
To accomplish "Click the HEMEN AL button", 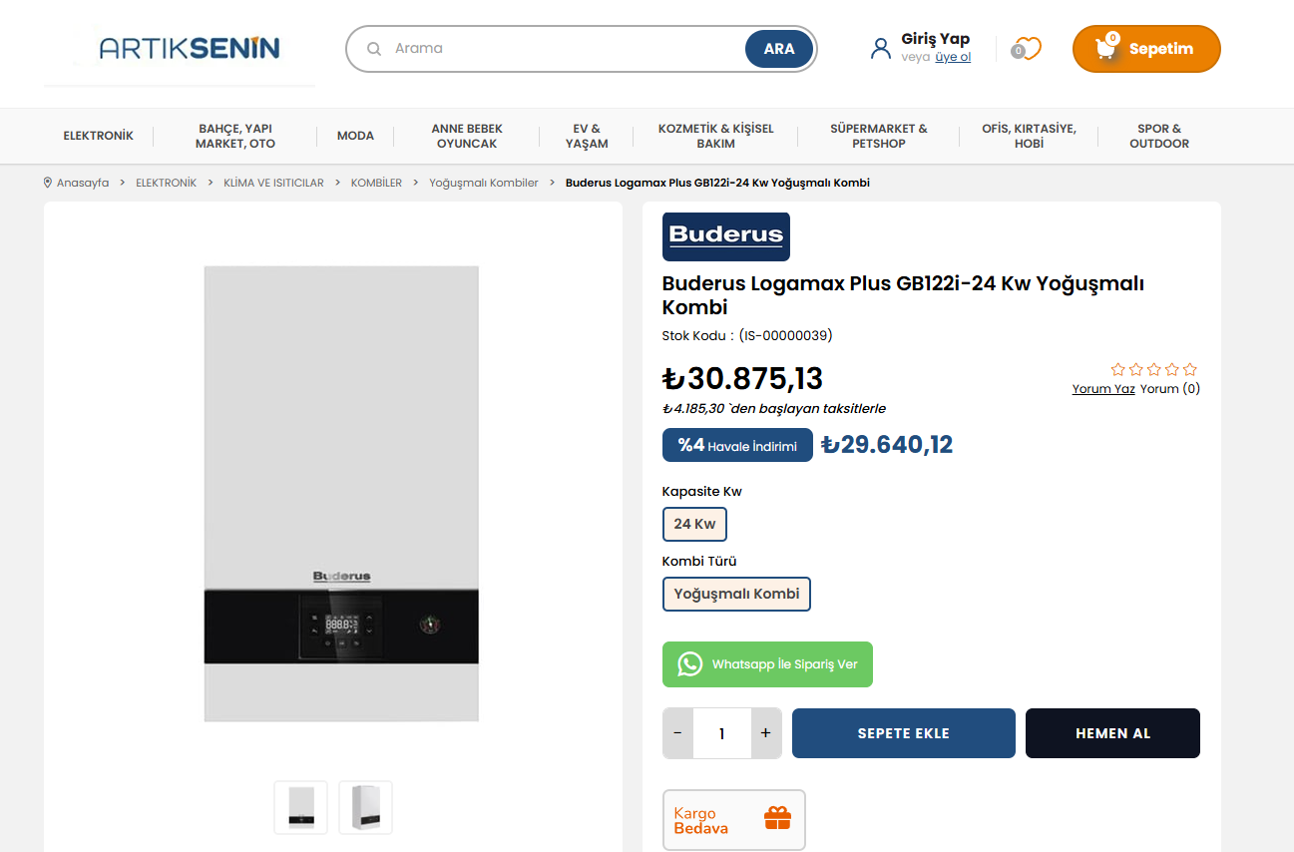I will point(1112,733).
